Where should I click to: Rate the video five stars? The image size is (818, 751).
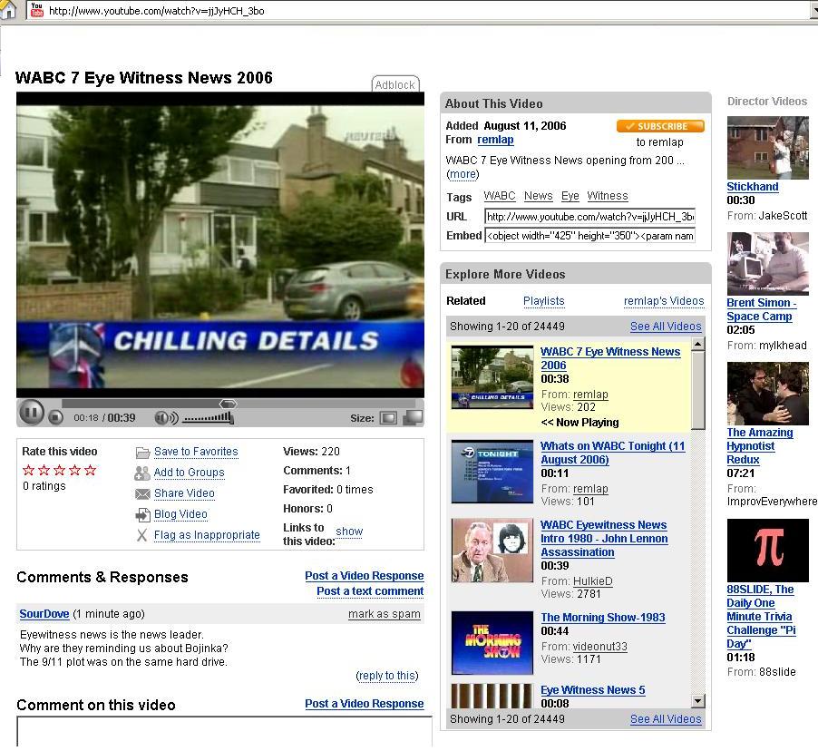point(90,470)
